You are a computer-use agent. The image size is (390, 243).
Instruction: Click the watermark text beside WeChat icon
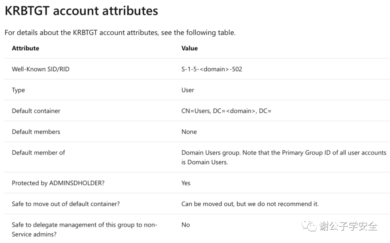[348, 226]
